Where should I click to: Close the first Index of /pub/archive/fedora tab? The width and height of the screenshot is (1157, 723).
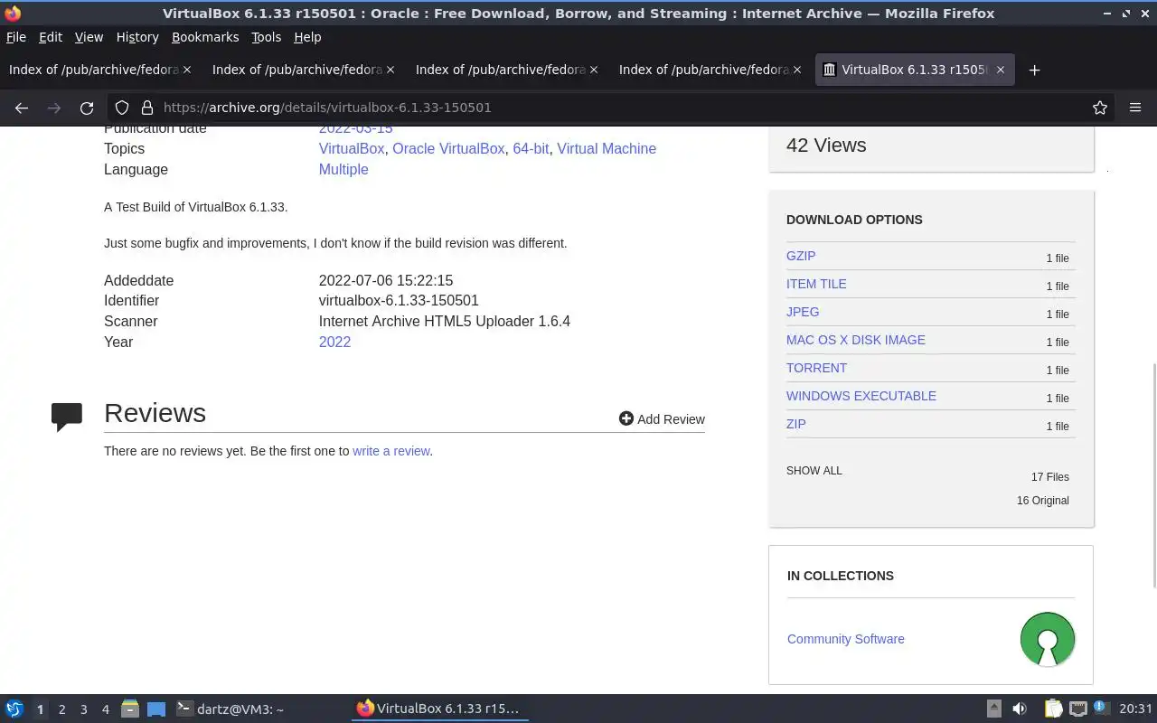[187, 70]
